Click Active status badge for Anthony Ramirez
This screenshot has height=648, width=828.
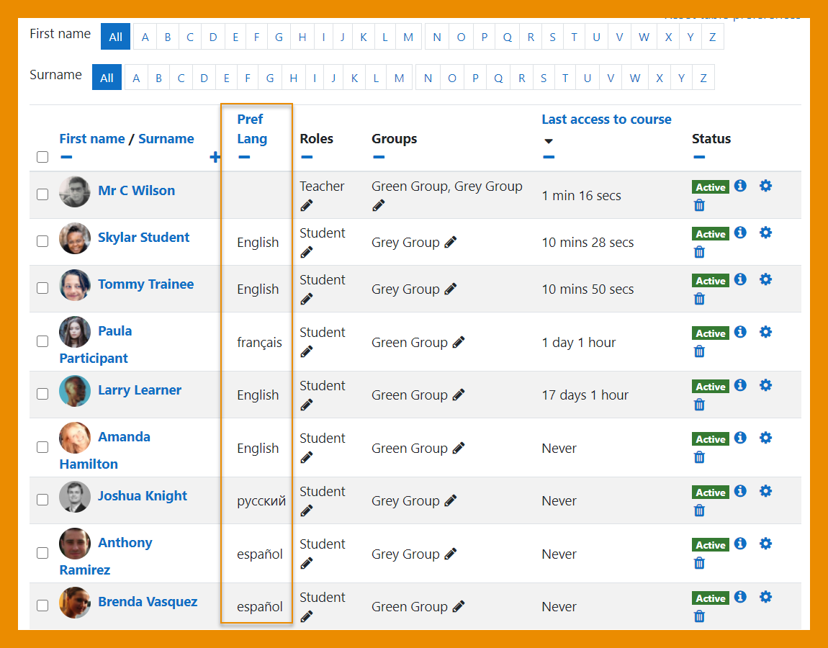click(x=710, y=545)
